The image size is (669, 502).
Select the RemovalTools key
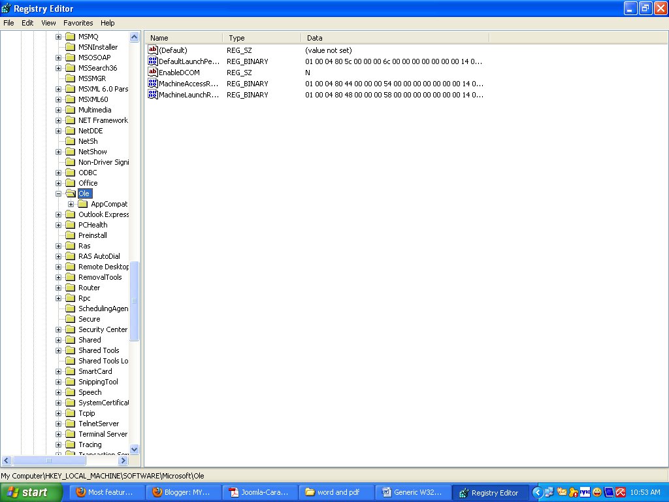[100, 277]
